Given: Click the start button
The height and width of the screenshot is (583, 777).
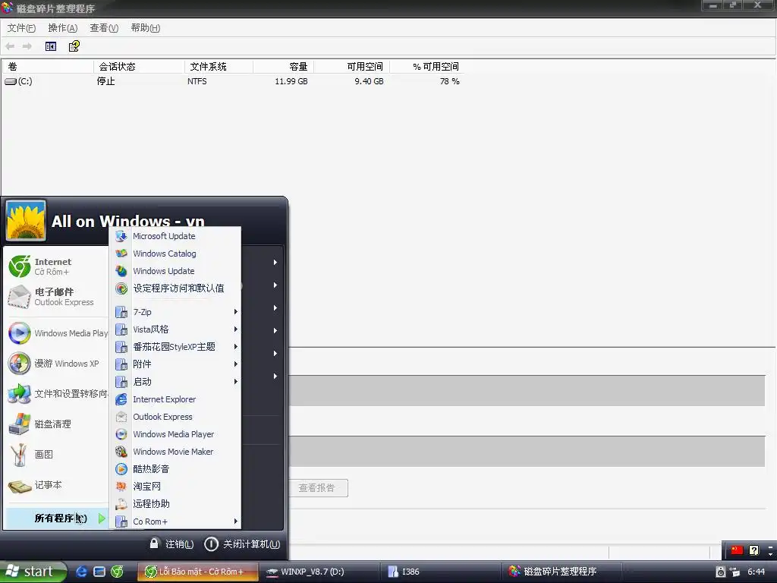Looking at the screenshot, I should click(33, 572).
